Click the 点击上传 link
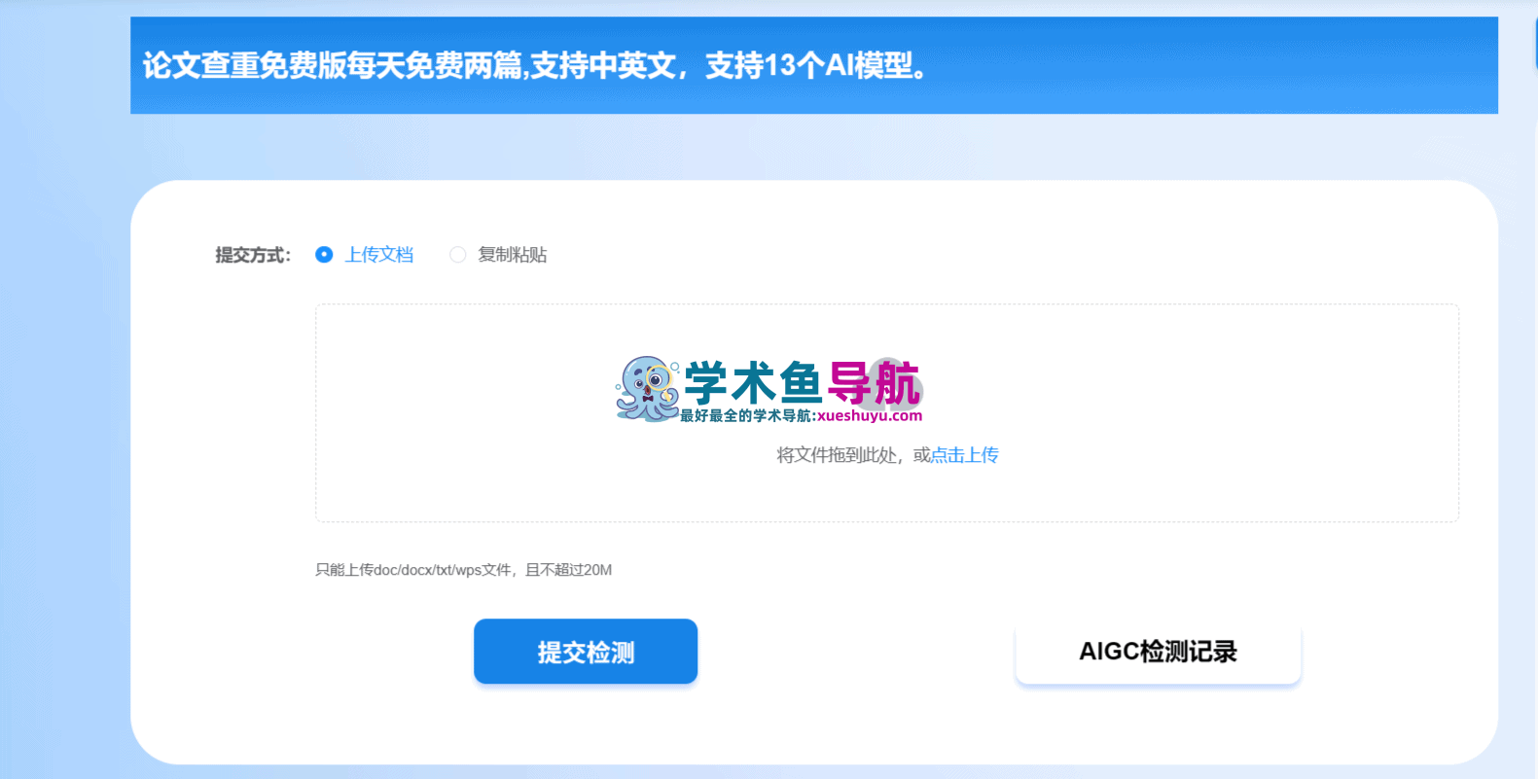The height and width of the screenshot is (779, 1538). click(x=965, y=455)
